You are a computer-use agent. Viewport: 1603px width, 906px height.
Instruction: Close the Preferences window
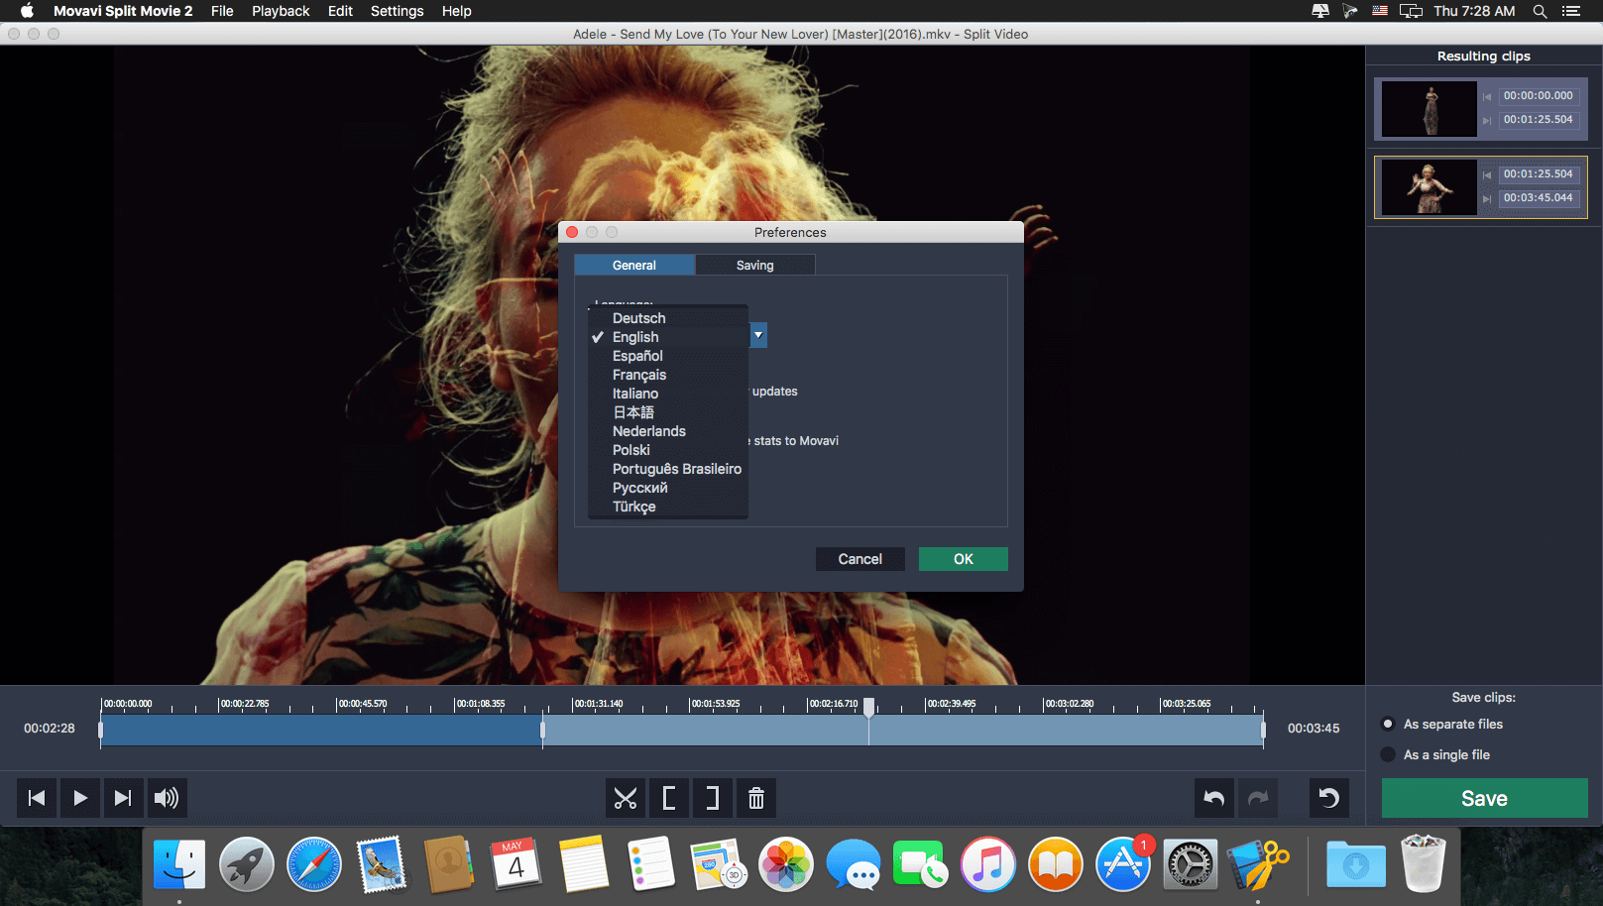(572, 232)
